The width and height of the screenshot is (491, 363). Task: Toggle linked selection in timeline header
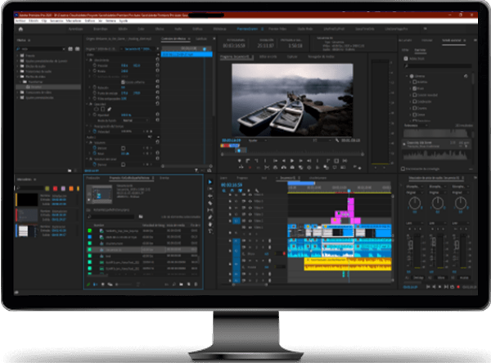tap(240, 190)
